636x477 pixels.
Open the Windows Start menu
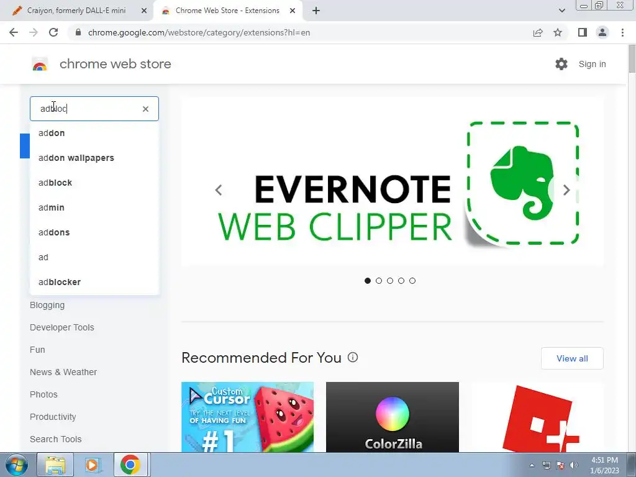pos(17,465)
